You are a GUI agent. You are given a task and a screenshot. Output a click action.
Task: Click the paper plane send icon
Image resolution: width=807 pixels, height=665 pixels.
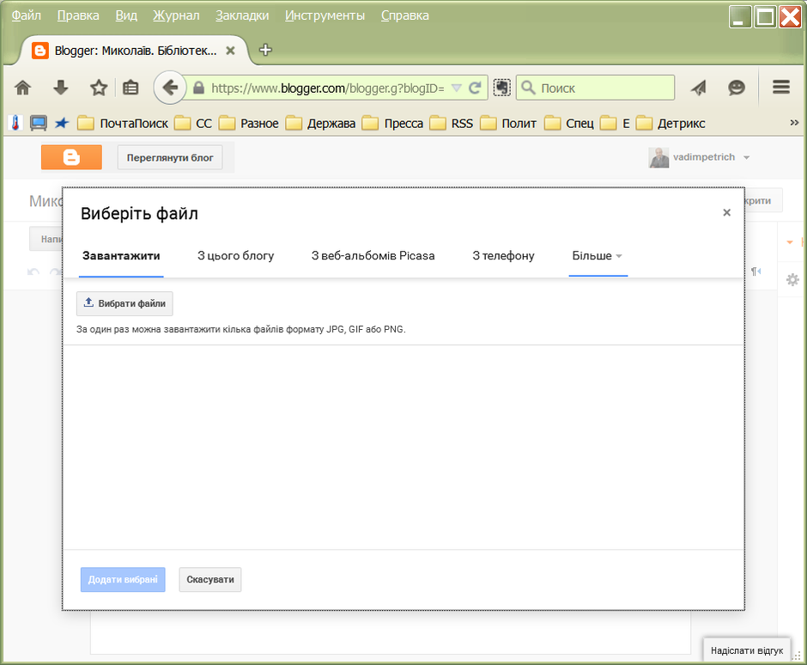[x=699, y=88]
